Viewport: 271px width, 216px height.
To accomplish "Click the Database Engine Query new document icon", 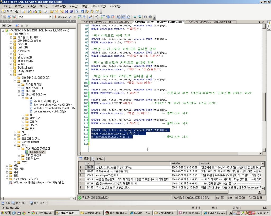I will tap(24, 11).
